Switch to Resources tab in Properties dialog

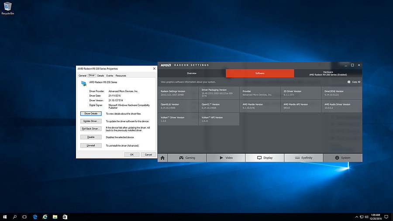pyautogui.click(x=121, y=76)
